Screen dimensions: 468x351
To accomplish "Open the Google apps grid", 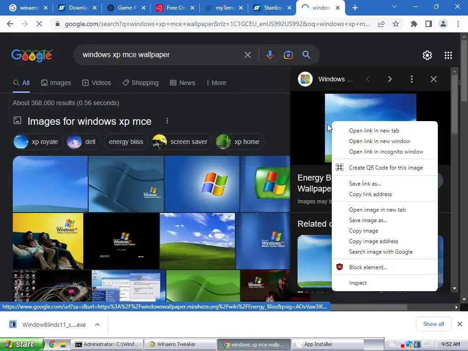I will coord(448,55).
